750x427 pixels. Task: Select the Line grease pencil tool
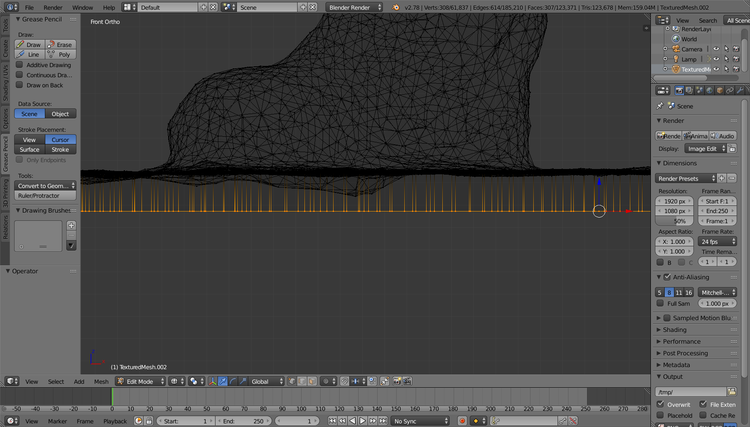30,54
